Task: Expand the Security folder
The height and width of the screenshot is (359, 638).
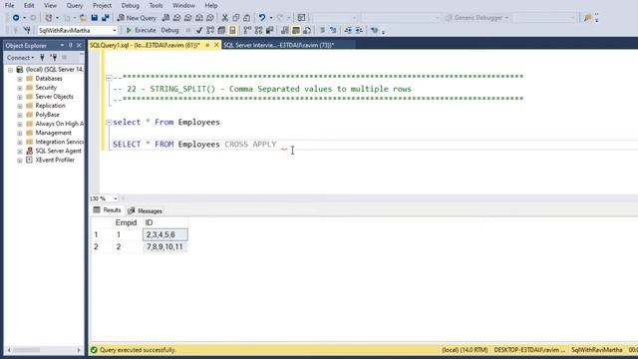Action: click(20, 88)
